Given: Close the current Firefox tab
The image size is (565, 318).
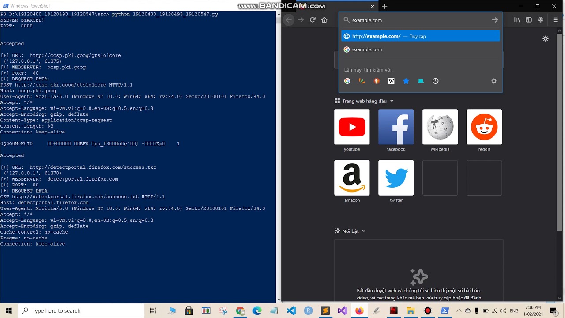Looking at the screenshot, I should (373, 6).
